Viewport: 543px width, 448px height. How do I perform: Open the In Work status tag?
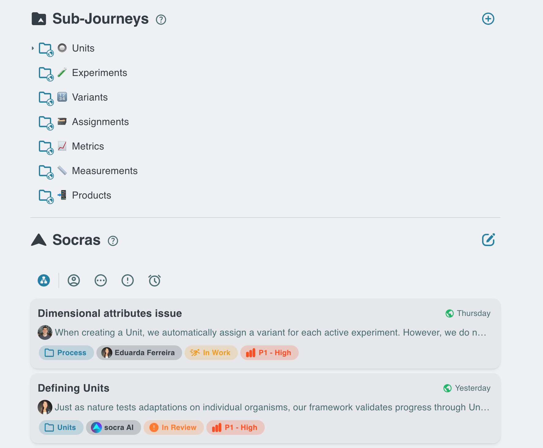(x=211, y=353)
